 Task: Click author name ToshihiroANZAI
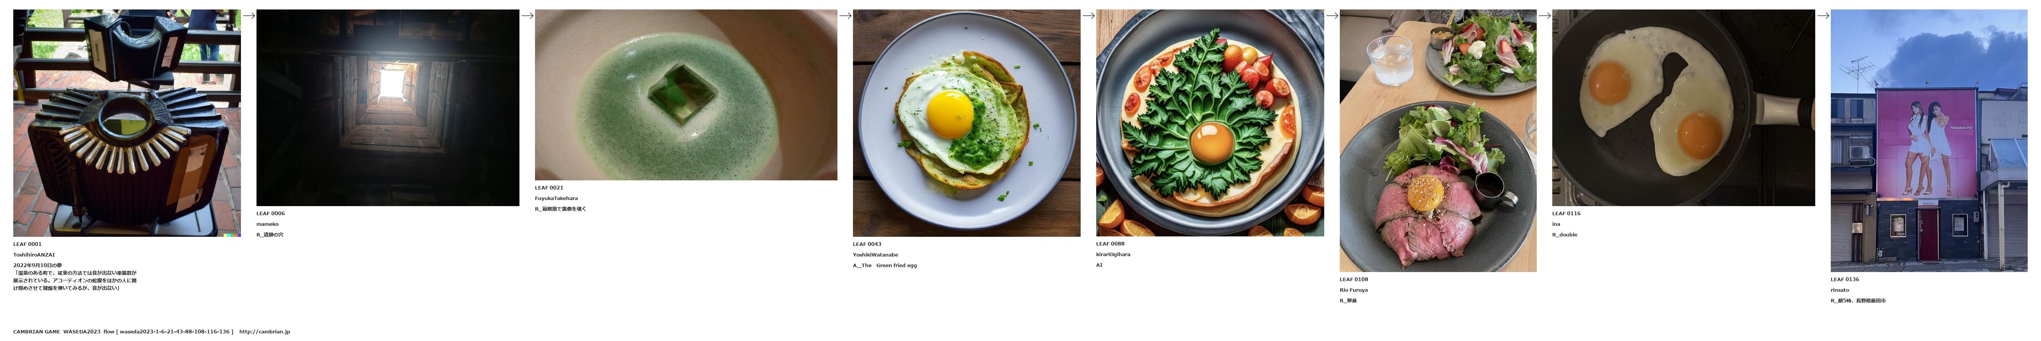pyautogui.click(x=34, y=255)
